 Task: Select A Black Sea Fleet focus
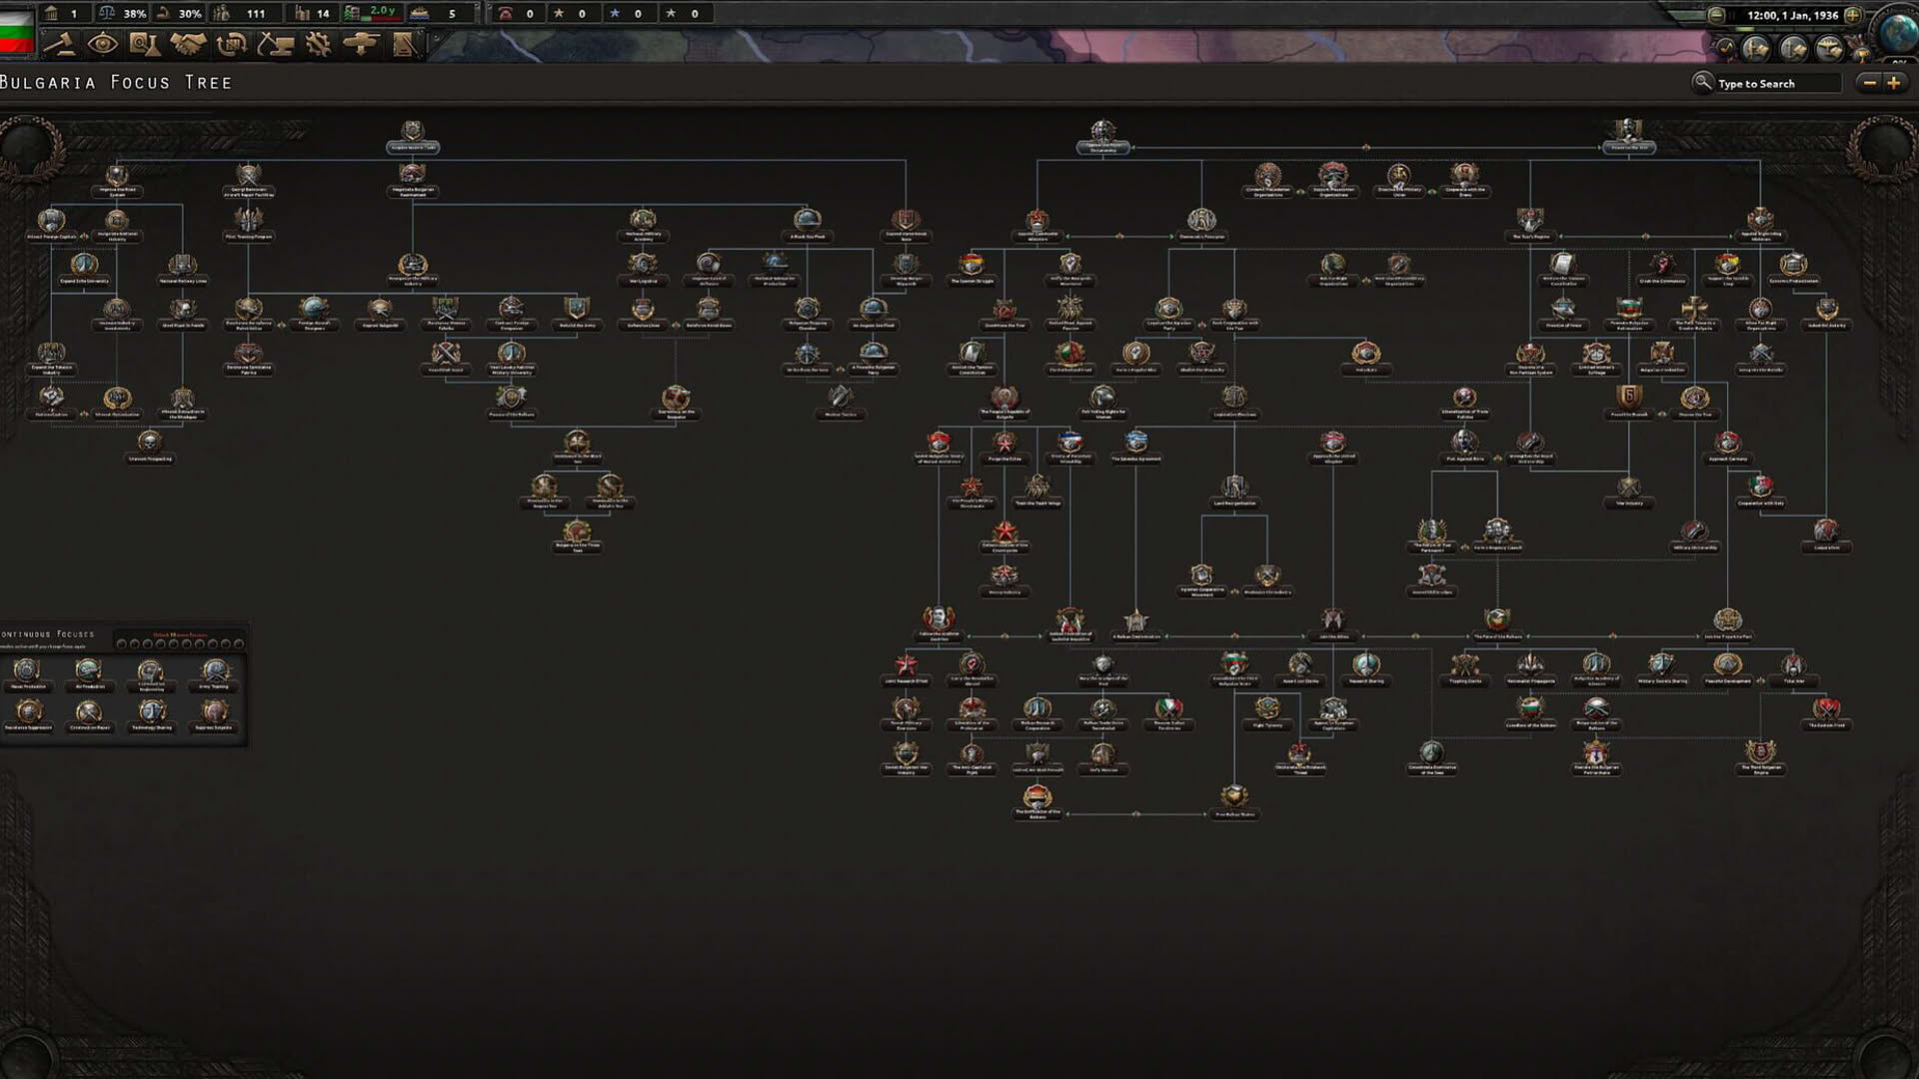(x=808, y=225)
